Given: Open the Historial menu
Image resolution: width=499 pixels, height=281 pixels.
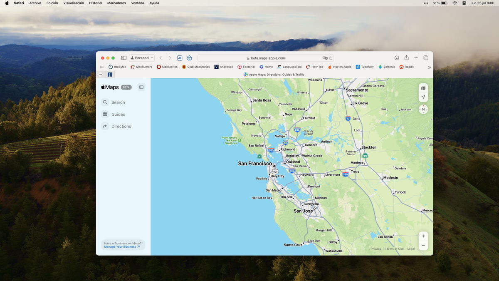Looking at the screenshot, I should click(x=95, y=3).
